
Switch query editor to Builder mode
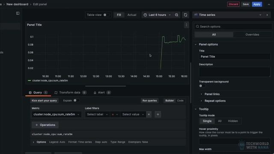(x=170, y=101)
